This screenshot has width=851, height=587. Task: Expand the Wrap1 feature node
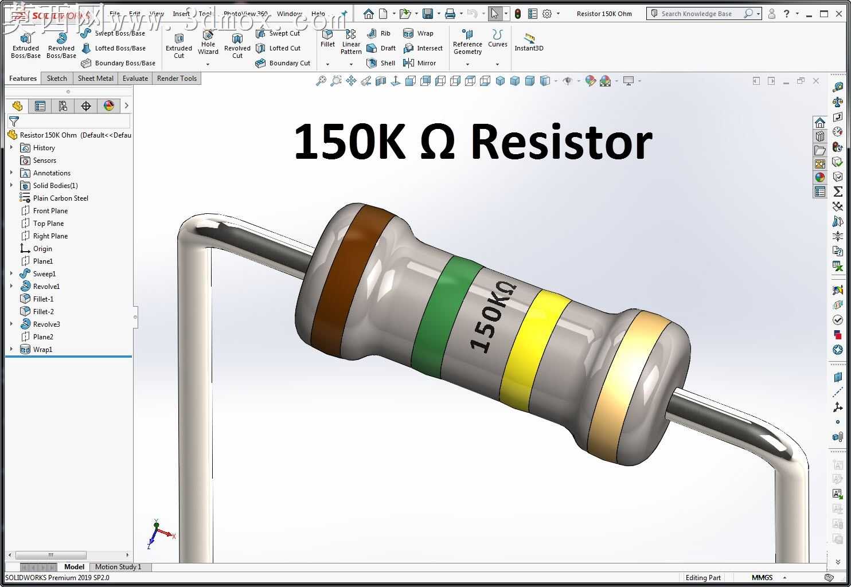(11, 349)
